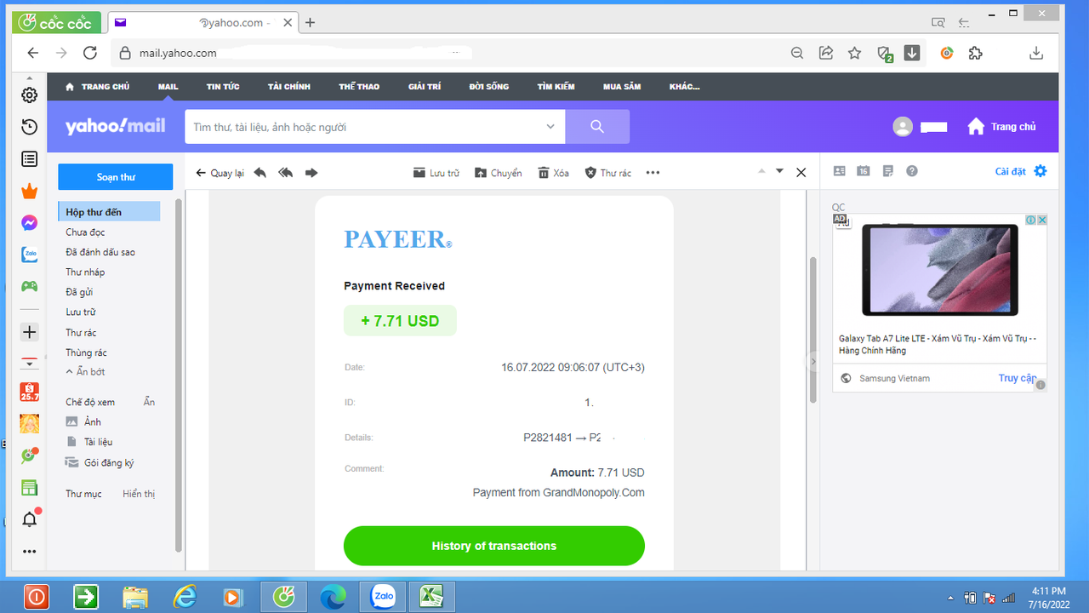The image size is (1089, 613).
Task: Open games controller icon in sidebar
Action: coord(29,286)
